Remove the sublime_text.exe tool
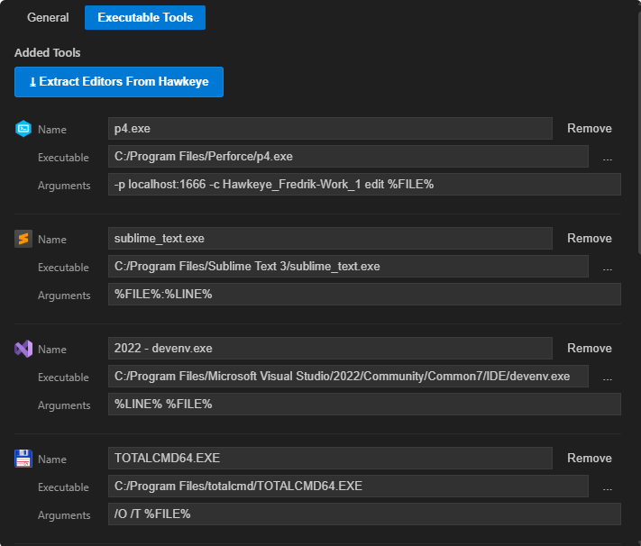Image resolution: width=641 pixels, height=546 pixels. 589,238
